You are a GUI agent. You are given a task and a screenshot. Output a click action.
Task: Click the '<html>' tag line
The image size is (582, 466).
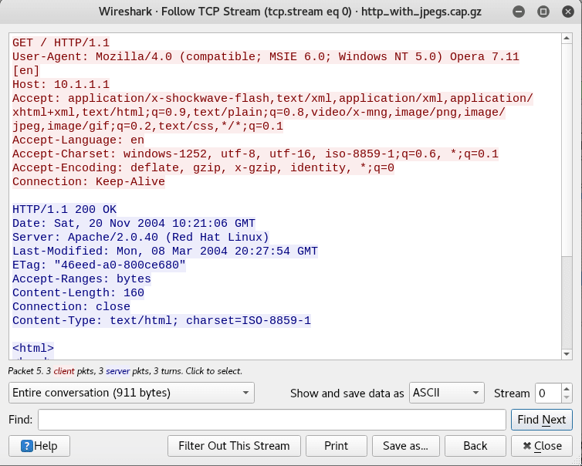pos(33,348)
